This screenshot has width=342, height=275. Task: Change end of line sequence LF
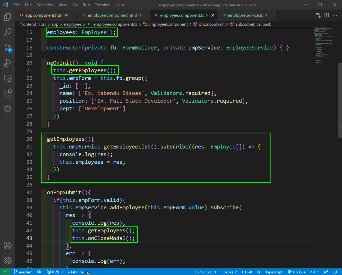tap(259, 272)
